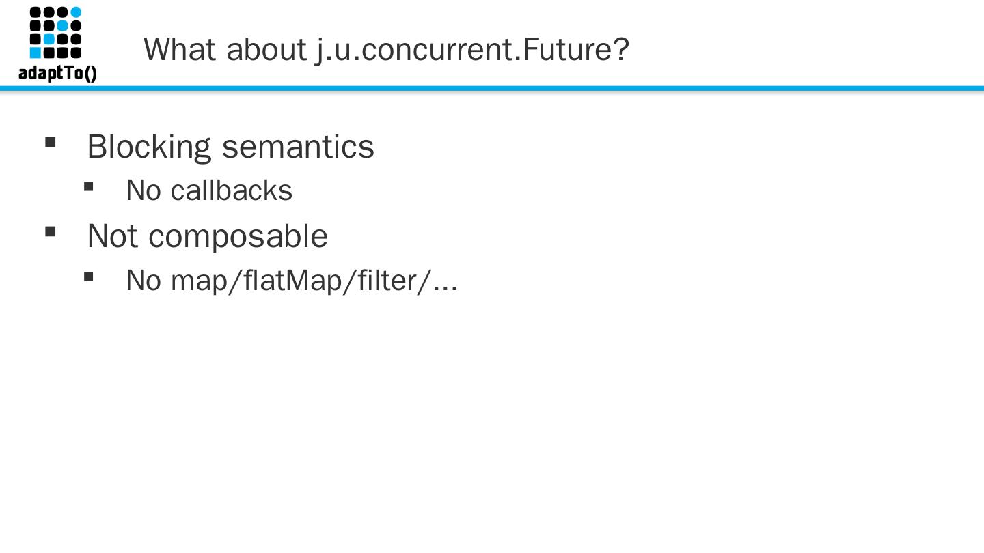Click the word "No" before "map/flatMap/filter"
The image size is (984, 553).
click(143, 281)
